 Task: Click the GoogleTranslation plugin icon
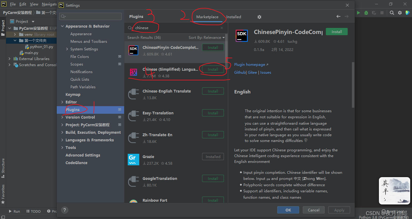(x=133, y=181)
